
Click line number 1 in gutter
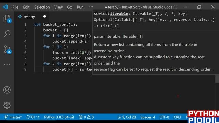pos(25,25)
